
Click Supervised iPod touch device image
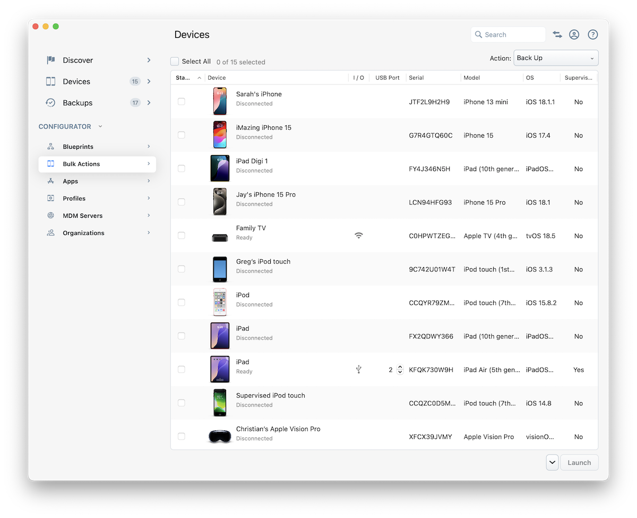(x=220, y=403)
